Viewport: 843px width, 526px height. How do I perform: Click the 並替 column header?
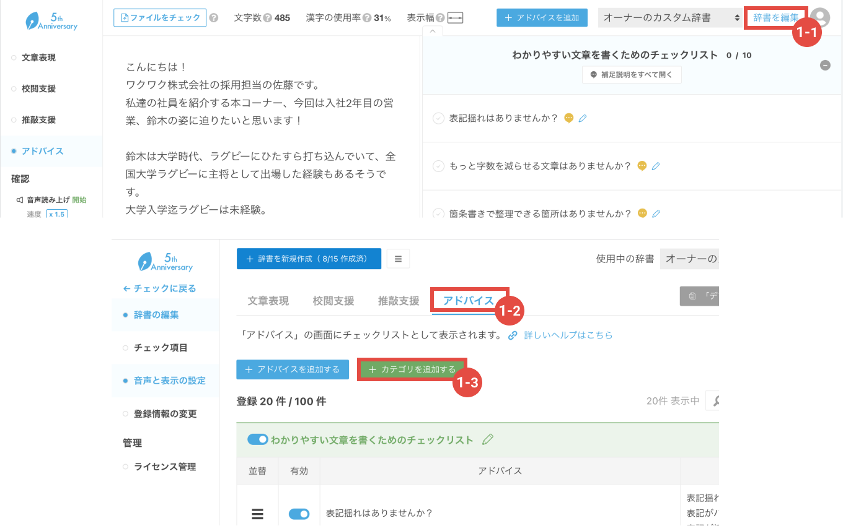(257, 471)
